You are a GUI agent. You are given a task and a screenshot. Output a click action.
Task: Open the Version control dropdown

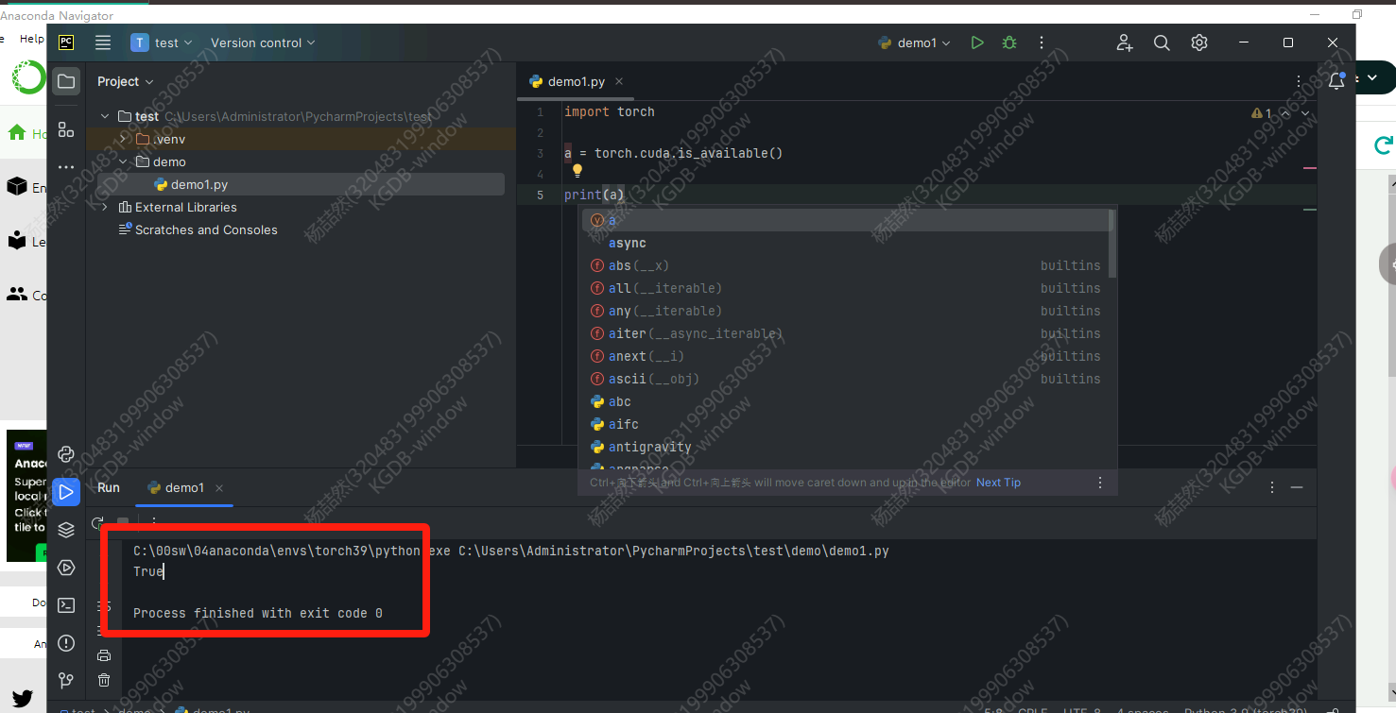[x=263, y=42]
